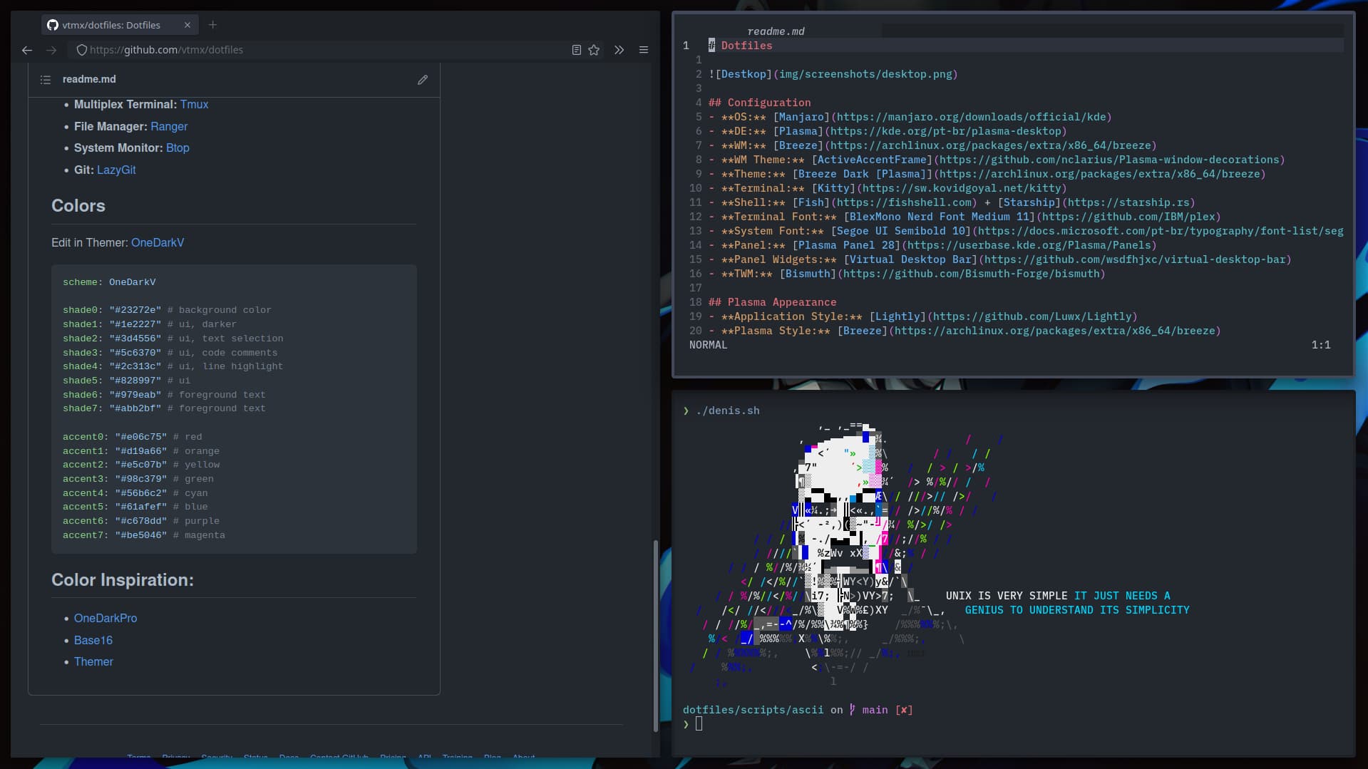
Task: Close the vtmx/dotfiles tab
Action: pos(187,25)
